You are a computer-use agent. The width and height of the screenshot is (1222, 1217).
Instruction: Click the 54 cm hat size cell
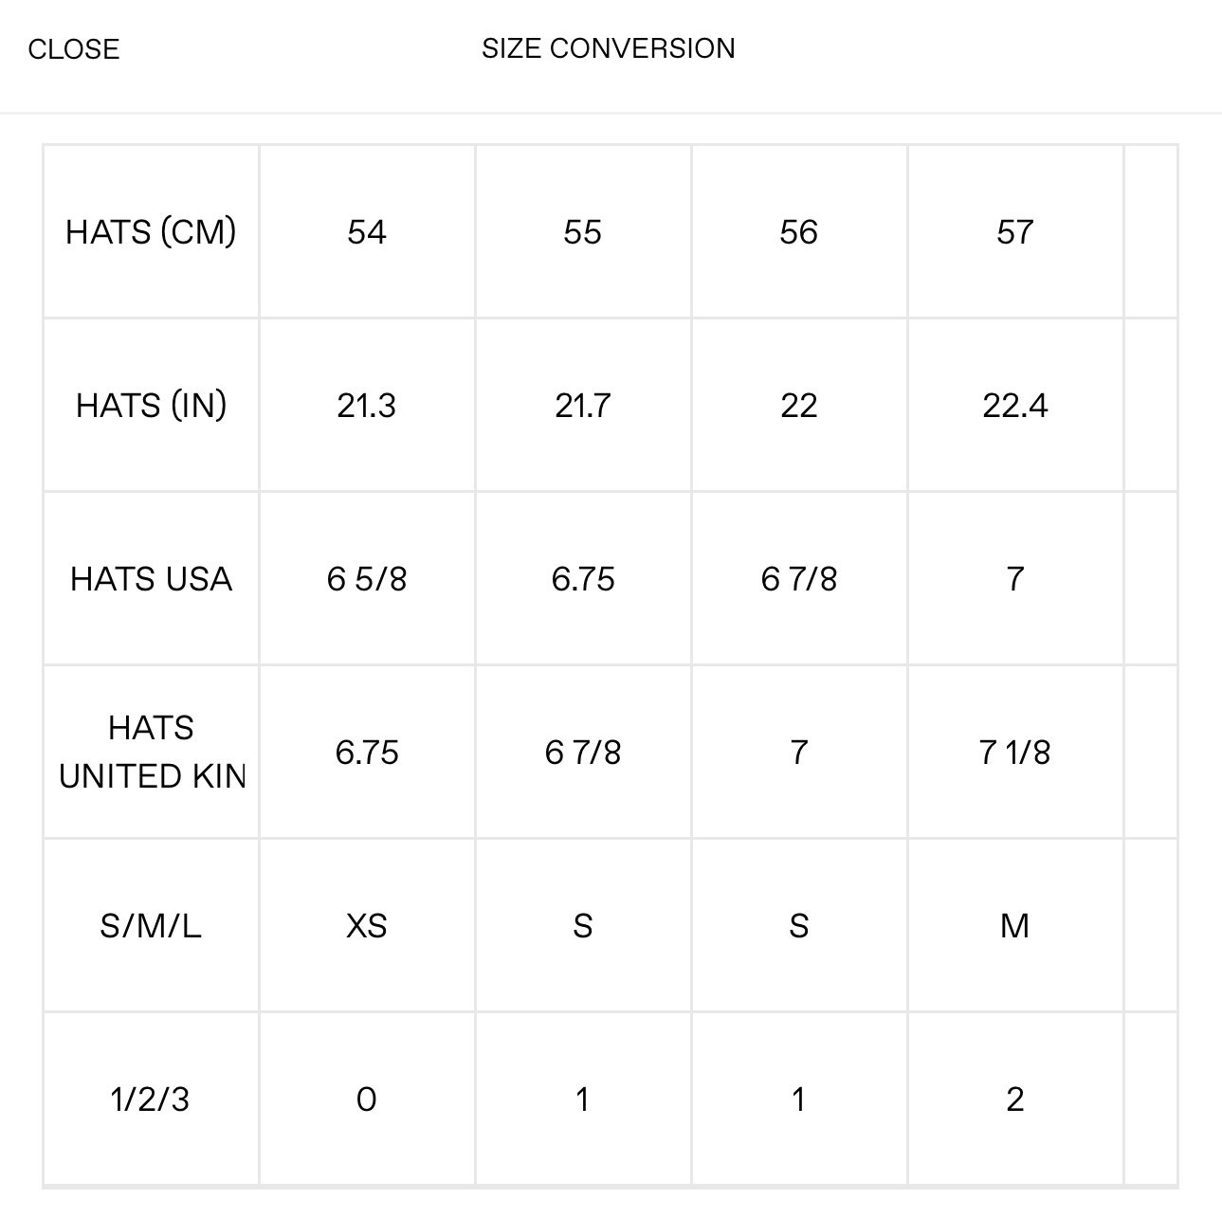click(x=367, y=232)
